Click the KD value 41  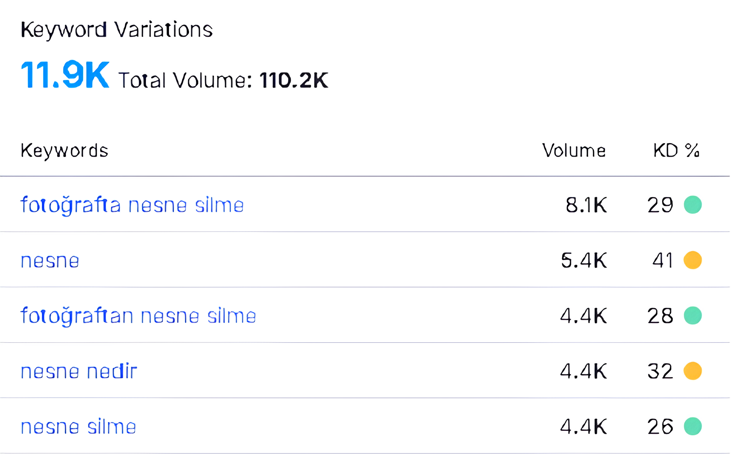pyautogui.click(x=663, y=260)
